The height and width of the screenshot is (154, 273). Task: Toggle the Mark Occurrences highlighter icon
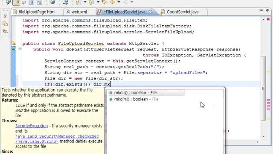[x=16, y=2]
